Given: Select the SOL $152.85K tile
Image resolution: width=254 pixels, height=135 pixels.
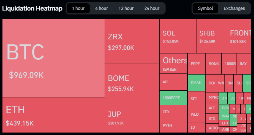Looking at the screenshot, I should tap(178, 36).
